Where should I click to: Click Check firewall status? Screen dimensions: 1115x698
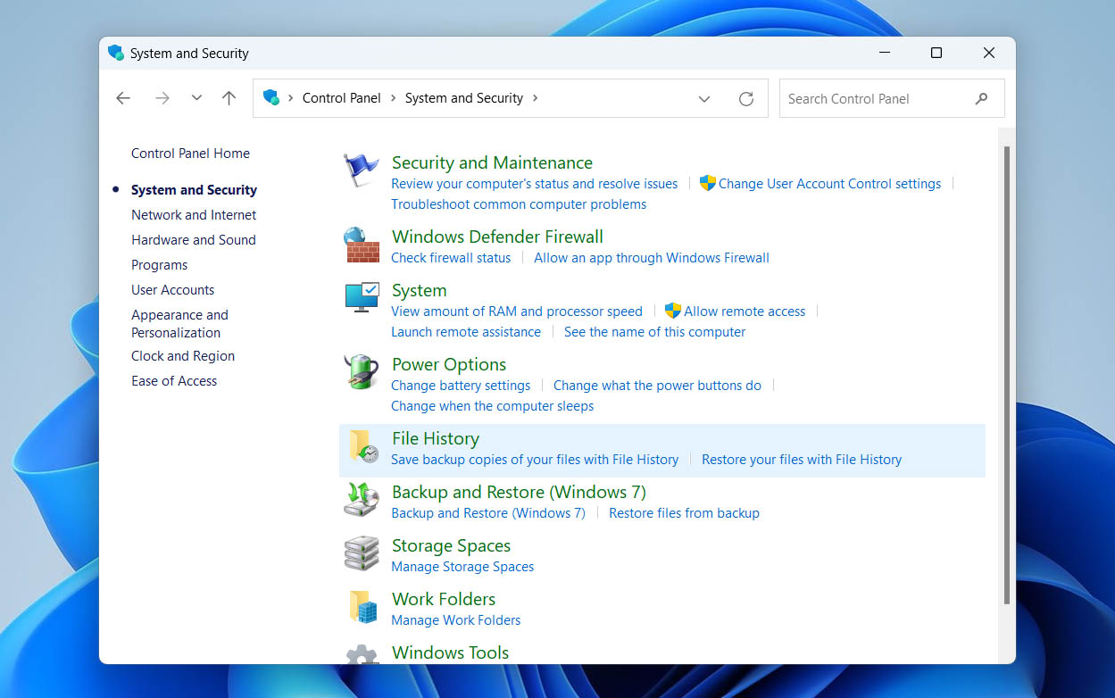click(x=451, y=258)
